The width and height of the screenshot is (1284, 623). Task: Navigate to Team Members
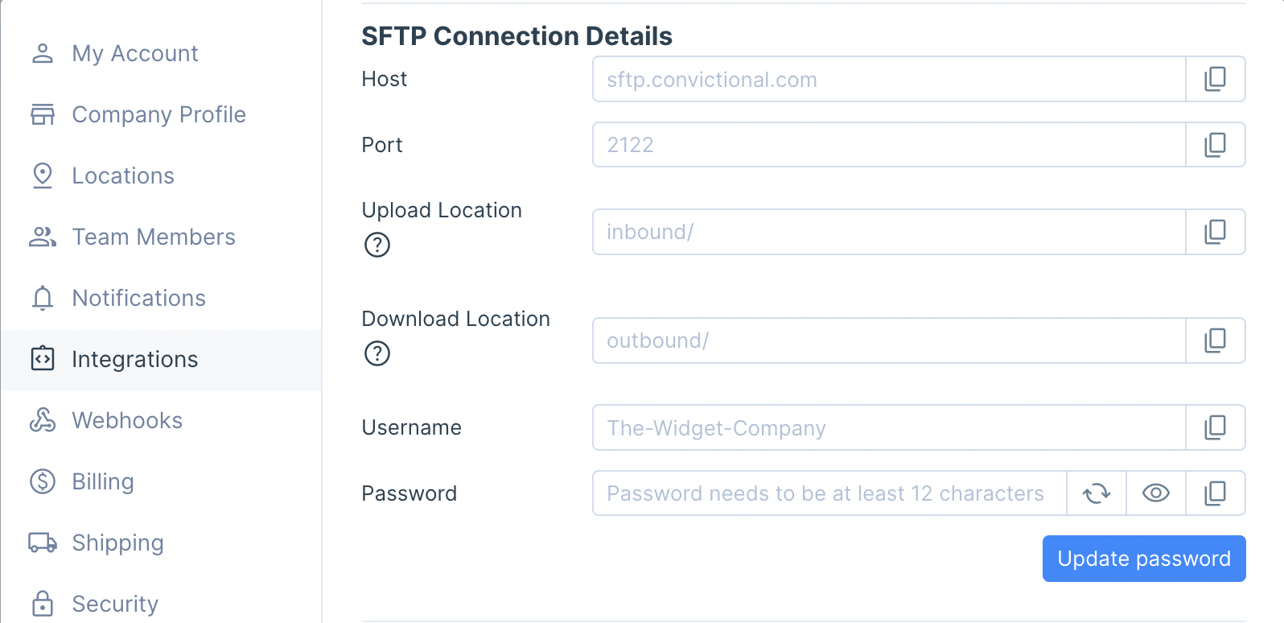click(153, 237)
